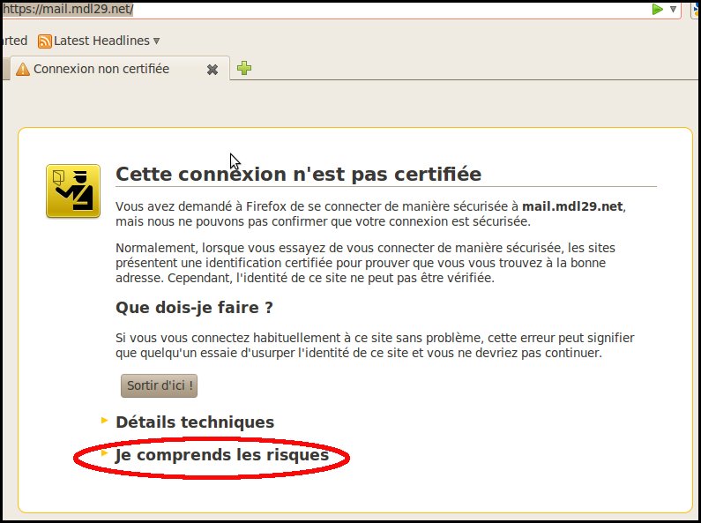The height and width of the screenshot is (523, 701).
Task: Expand the Latest Headlines dropdown arrow
Action: tap(156, 41)
